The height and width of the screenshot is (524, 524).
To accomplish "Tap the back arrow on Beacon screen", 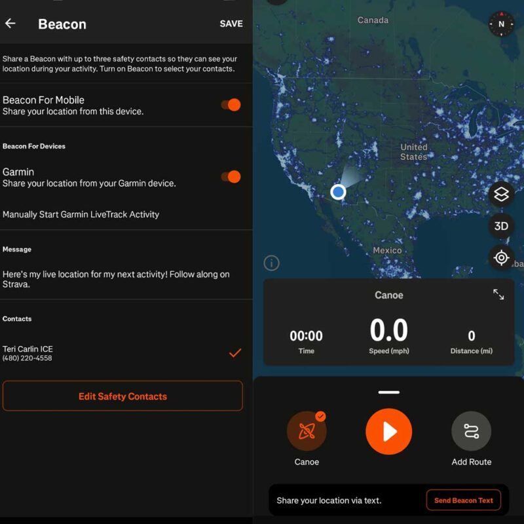I will (10, 24).
